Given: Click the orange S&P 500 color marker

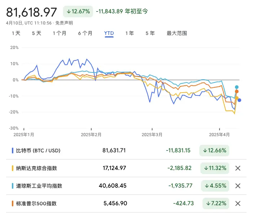Looking at the screenshot, I should point(13,203).
